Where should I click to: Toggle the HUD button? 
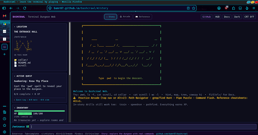point(217,17)
